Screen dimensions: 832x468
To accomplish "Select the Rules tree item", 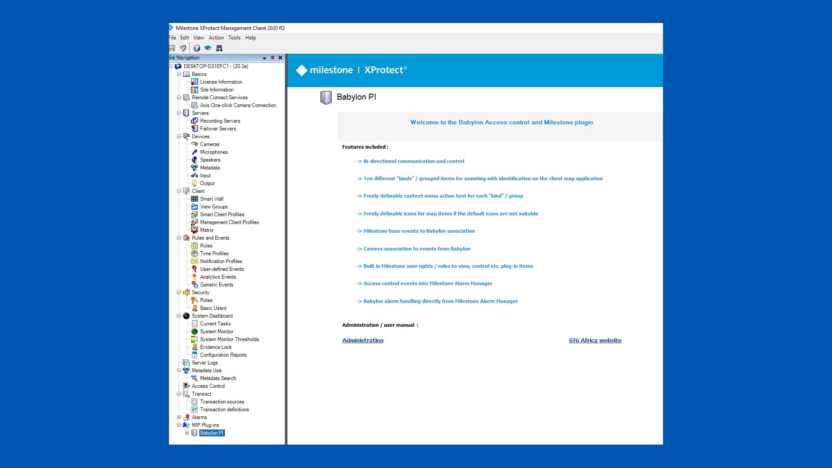I will (206, 246).
